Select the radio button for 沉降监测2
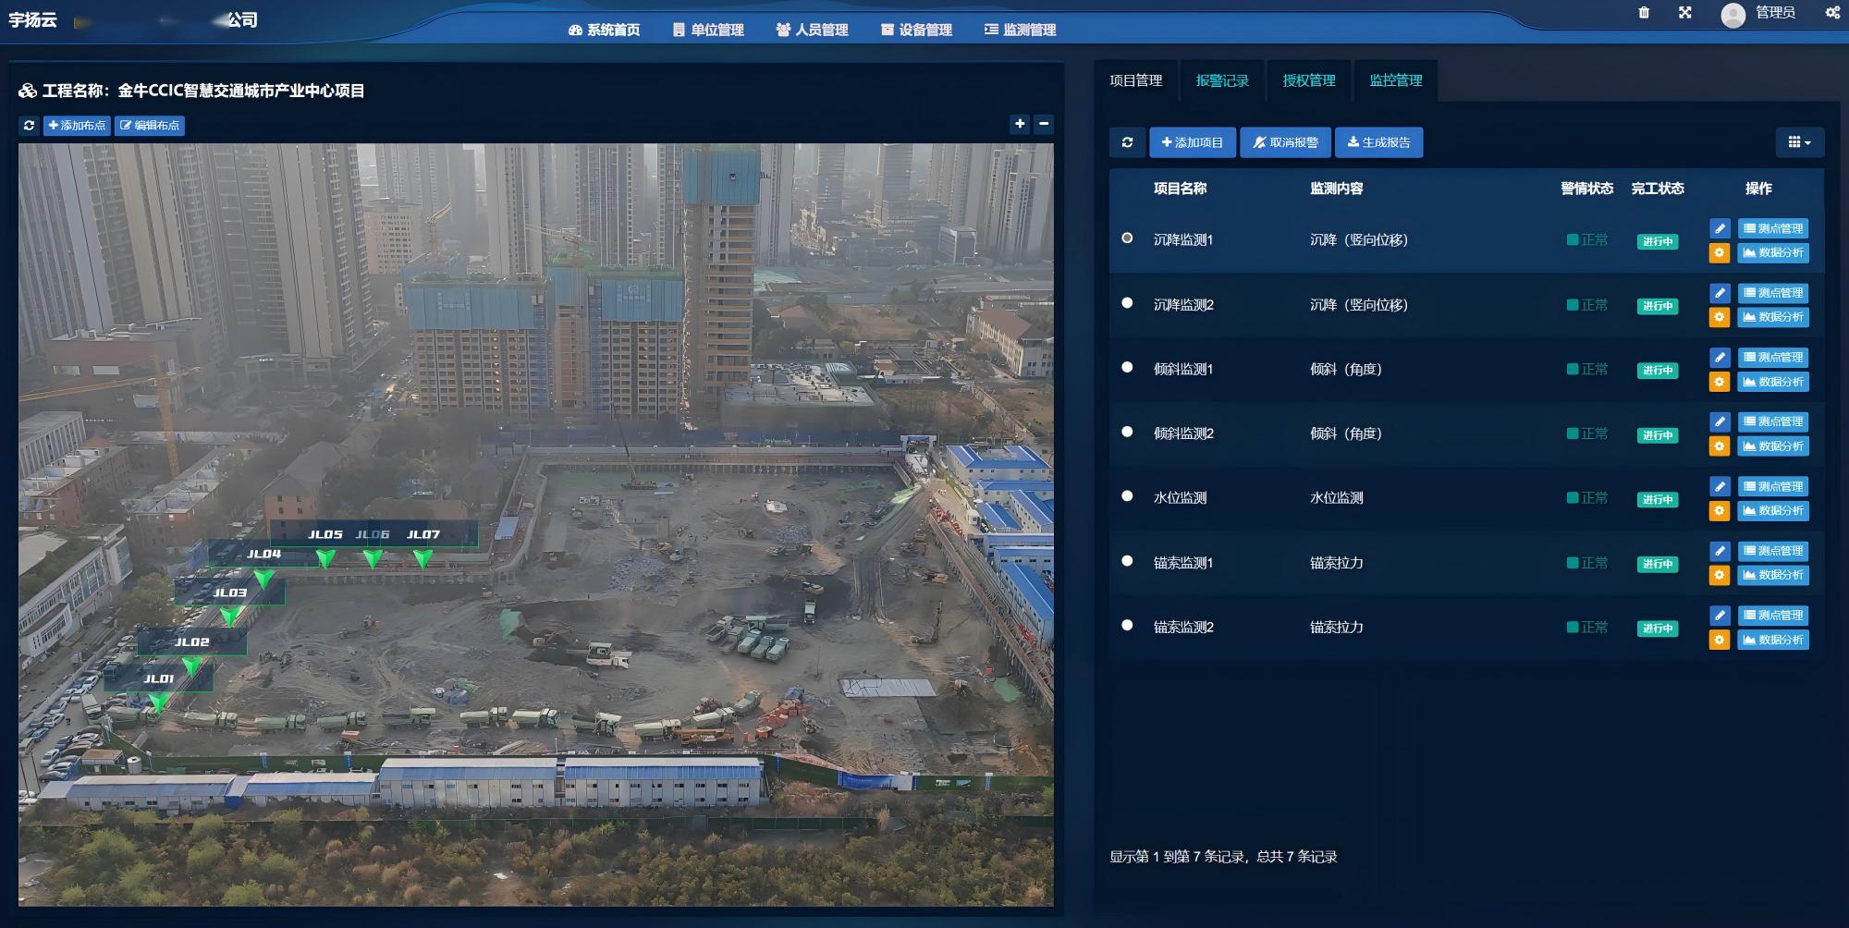 click(x=1125, y=304)
